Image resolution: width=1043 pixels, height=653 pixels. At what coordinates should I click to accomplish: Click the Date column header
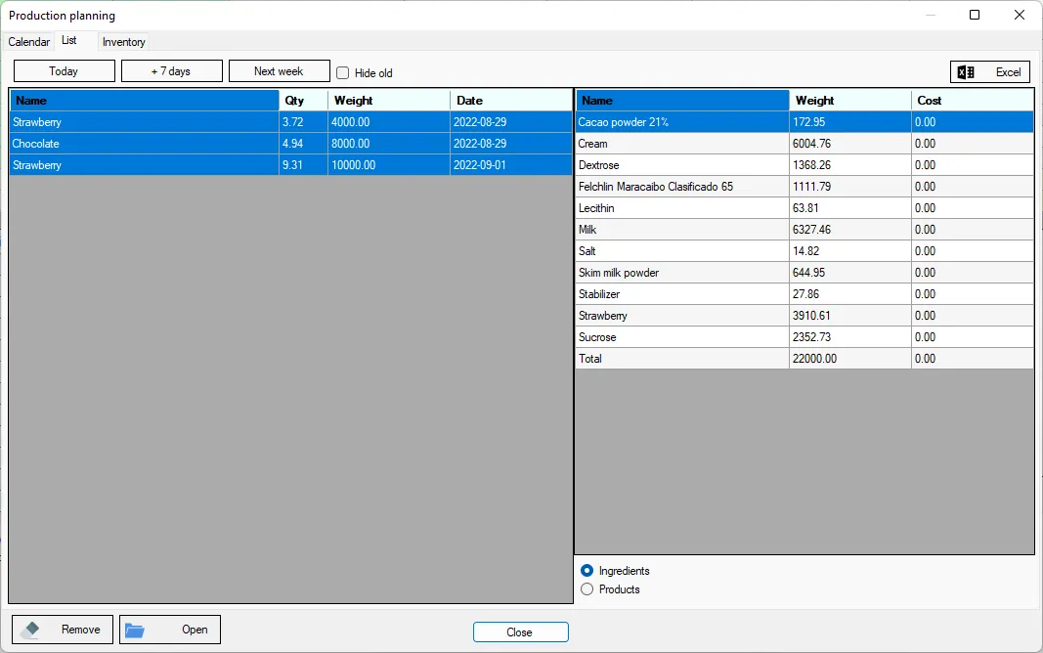511,101
